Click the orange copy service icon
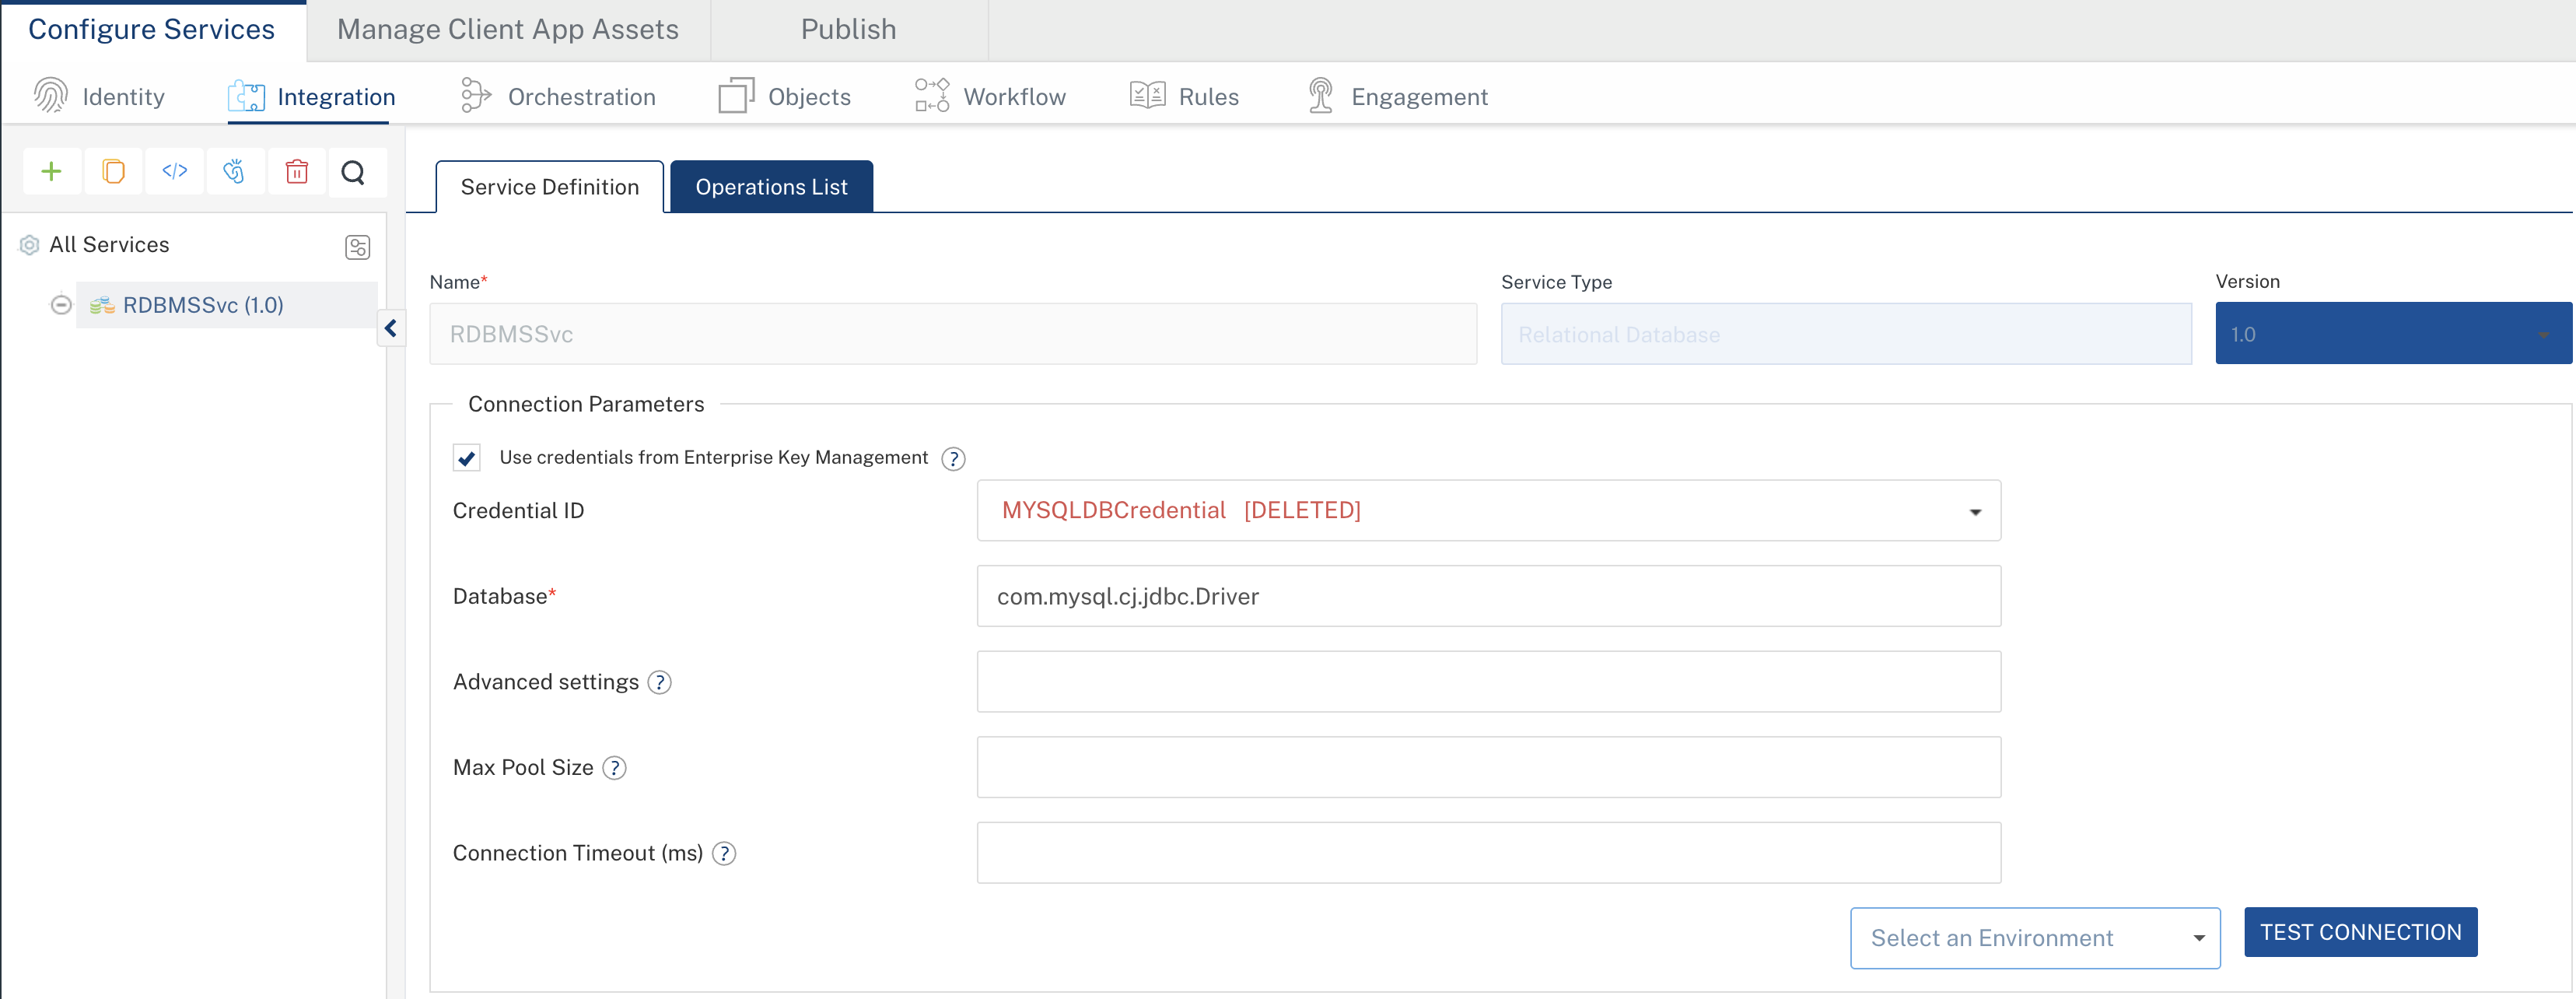Viewport: 2576px width, 999px height. [x=113, y=172]
